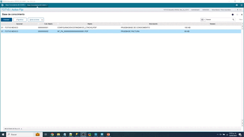Select cell 0000000001
Screen dimensions: 244x137
43,28
